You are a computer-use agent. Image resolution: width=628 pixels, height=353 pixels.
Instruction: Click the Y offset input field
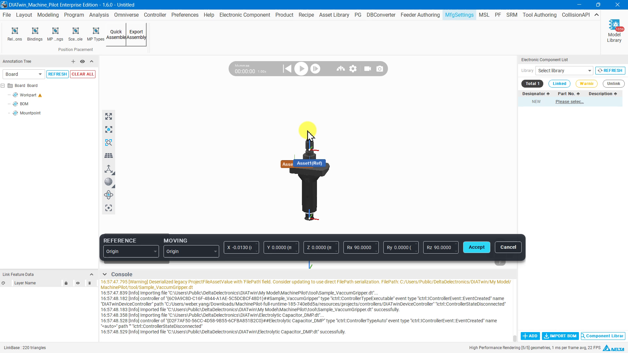(281, 247)
